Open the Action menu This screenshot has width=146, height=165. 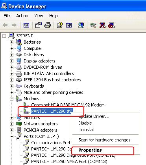coord(22,16)
